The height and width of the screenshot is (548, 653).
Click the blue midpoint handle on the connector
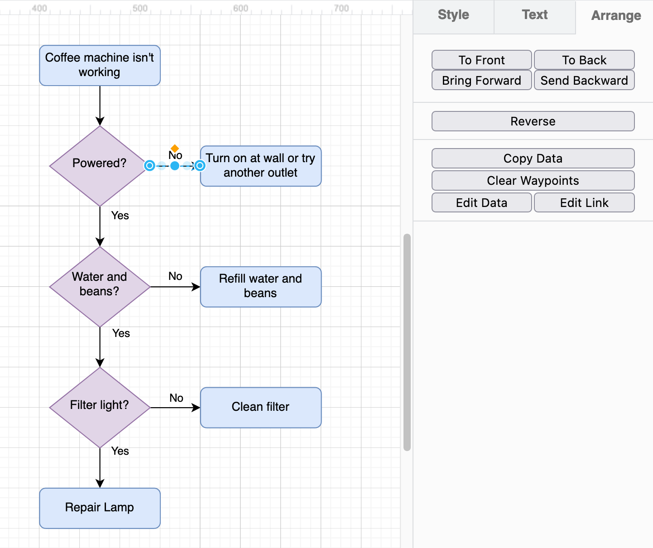175,166
